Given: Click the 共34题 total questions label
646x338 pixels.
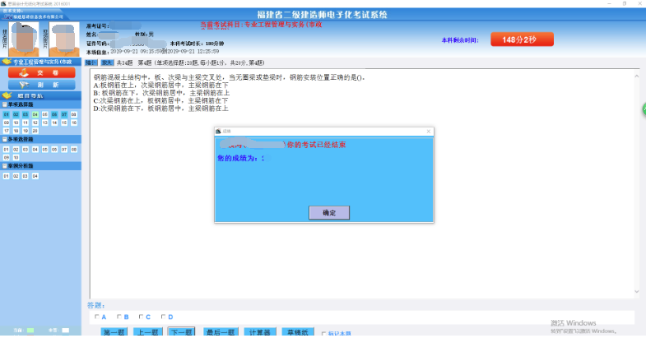Looking at the screenshot, I should click(125, 63).
